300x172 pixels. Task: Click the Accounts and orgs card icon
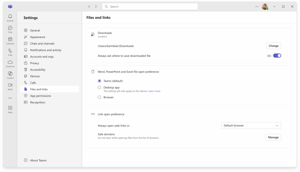(x=26, y=56)
